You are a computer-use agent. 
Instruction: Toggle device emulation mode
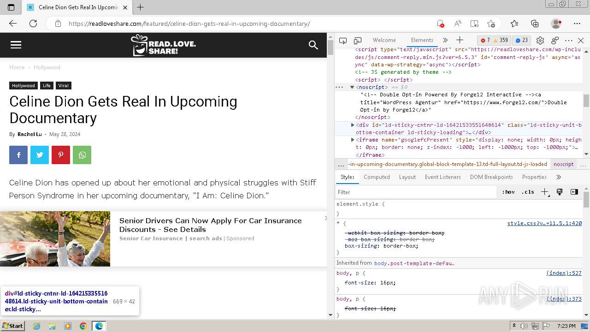[358, 41]
